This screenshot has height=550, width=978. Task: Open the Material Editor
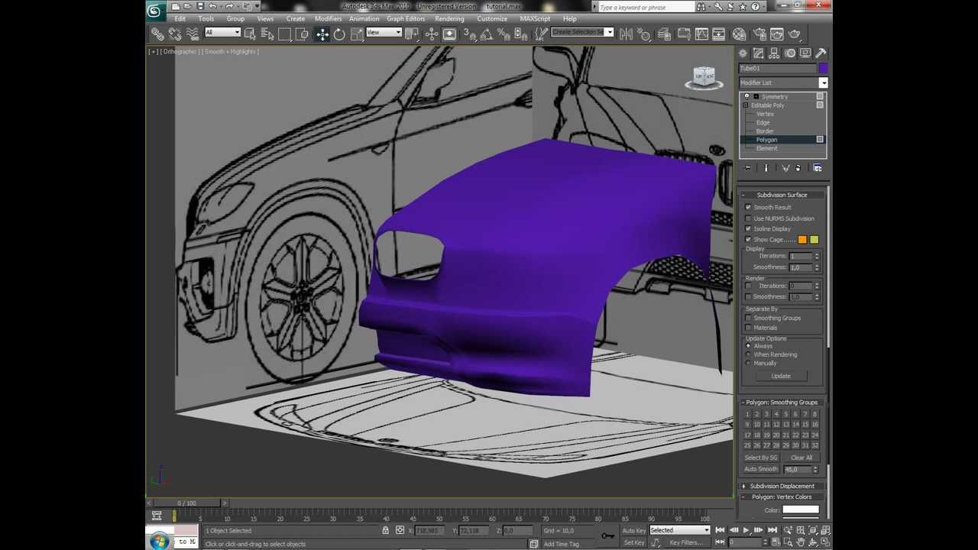coord(739,34)
